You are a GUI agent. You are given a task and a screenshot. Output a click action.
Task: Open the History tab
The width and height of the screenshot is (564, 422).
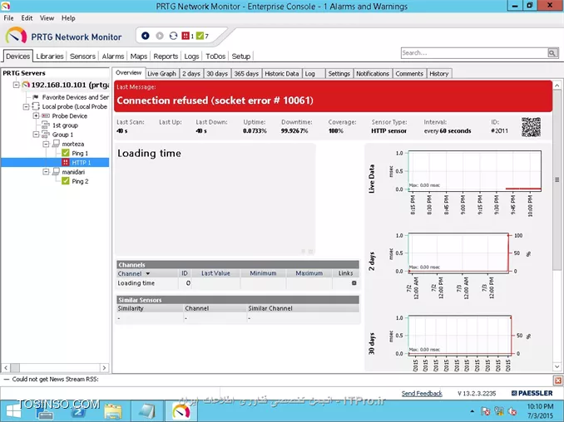tap(439, 74)
